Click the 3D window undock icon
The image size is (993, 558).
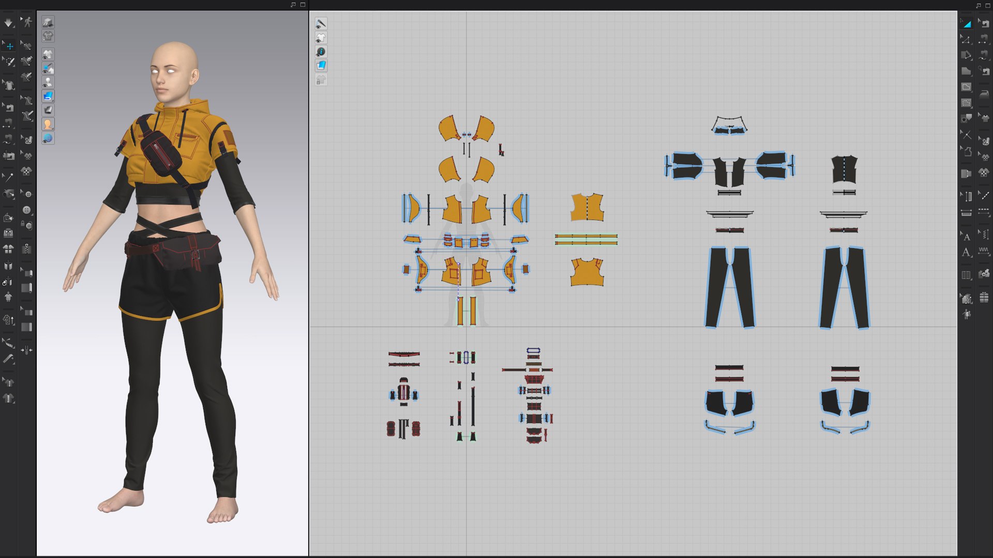pos(293,5)
